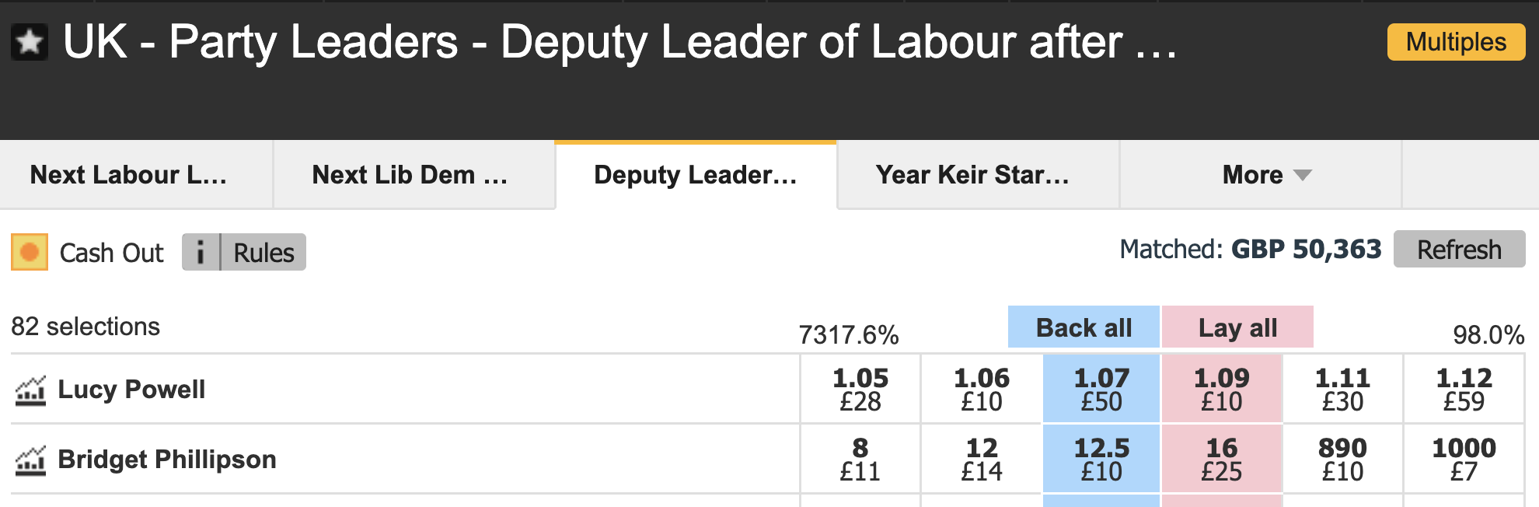Switch to Next Lib Dem tab
Image resolution: width=1539 pixels, height=507 pixels.
410,175
